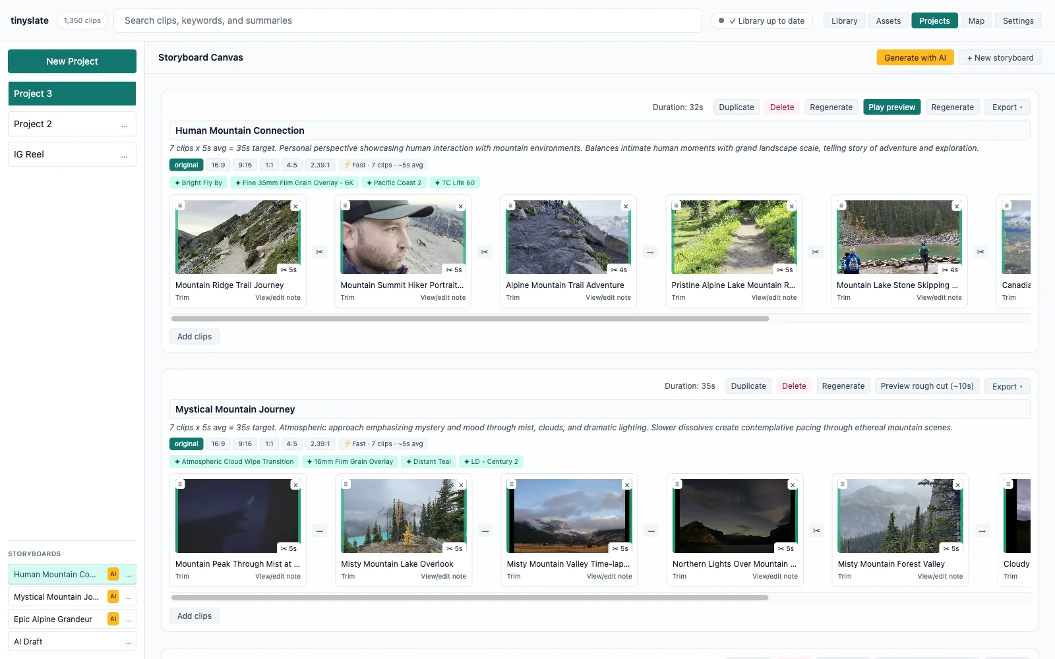Click Generate with AI button

point(915,57)
